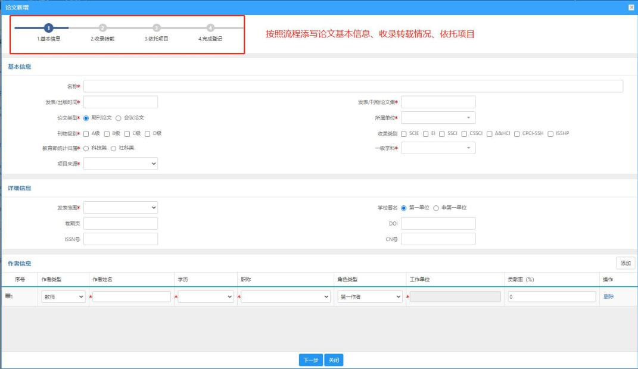Click the 添加 author button
The width and height of the screenshot is (638, 369).
[625, 263]
